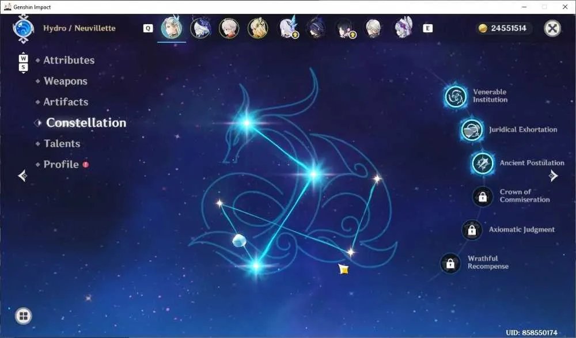View the Juridical Exhortation constellation icon

[472, 130]
